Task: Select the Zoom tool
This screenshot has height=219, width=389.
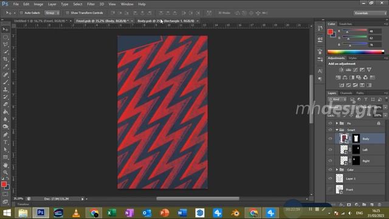Action: point(5,172)
